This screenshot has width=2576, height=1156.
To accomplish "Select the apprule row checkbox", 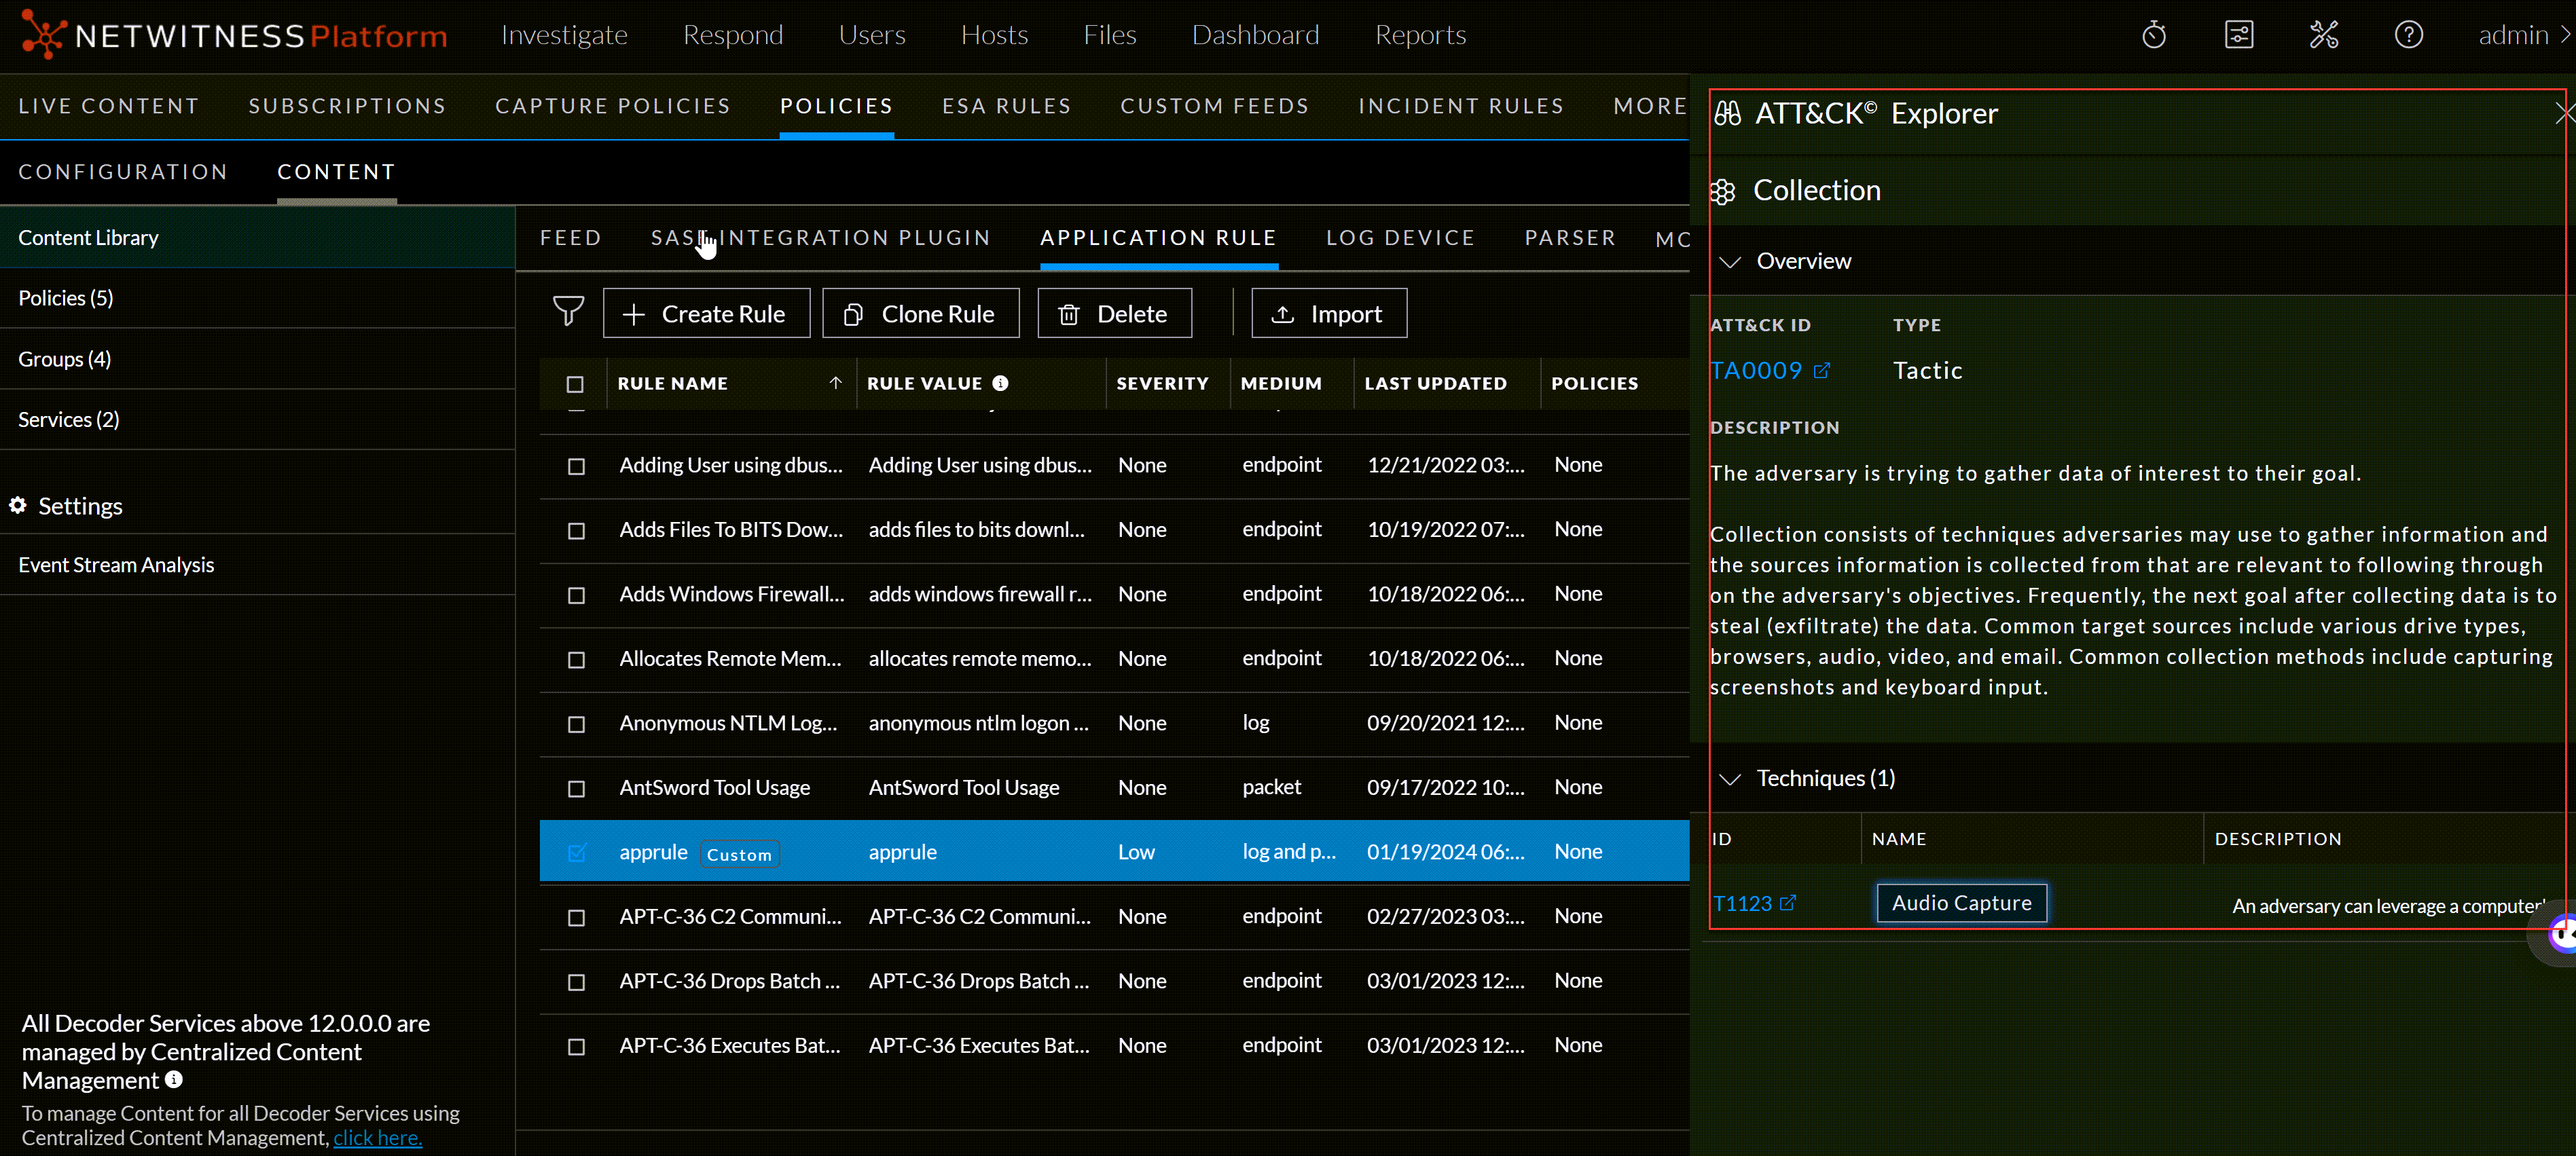I will pyautogui.click(x=576, y=853).
